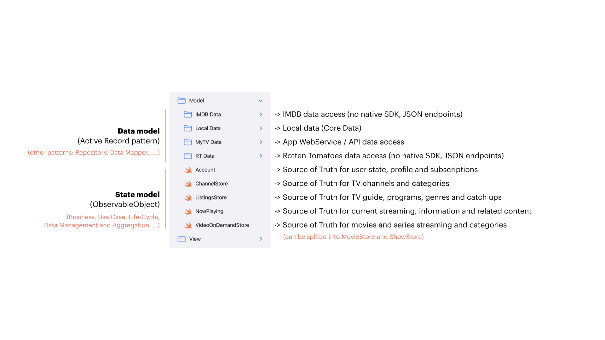The height and width of the screenshot is (340, 605).
Task: Click the ChannelStore Swift file icon
Action: pos(188,184)
